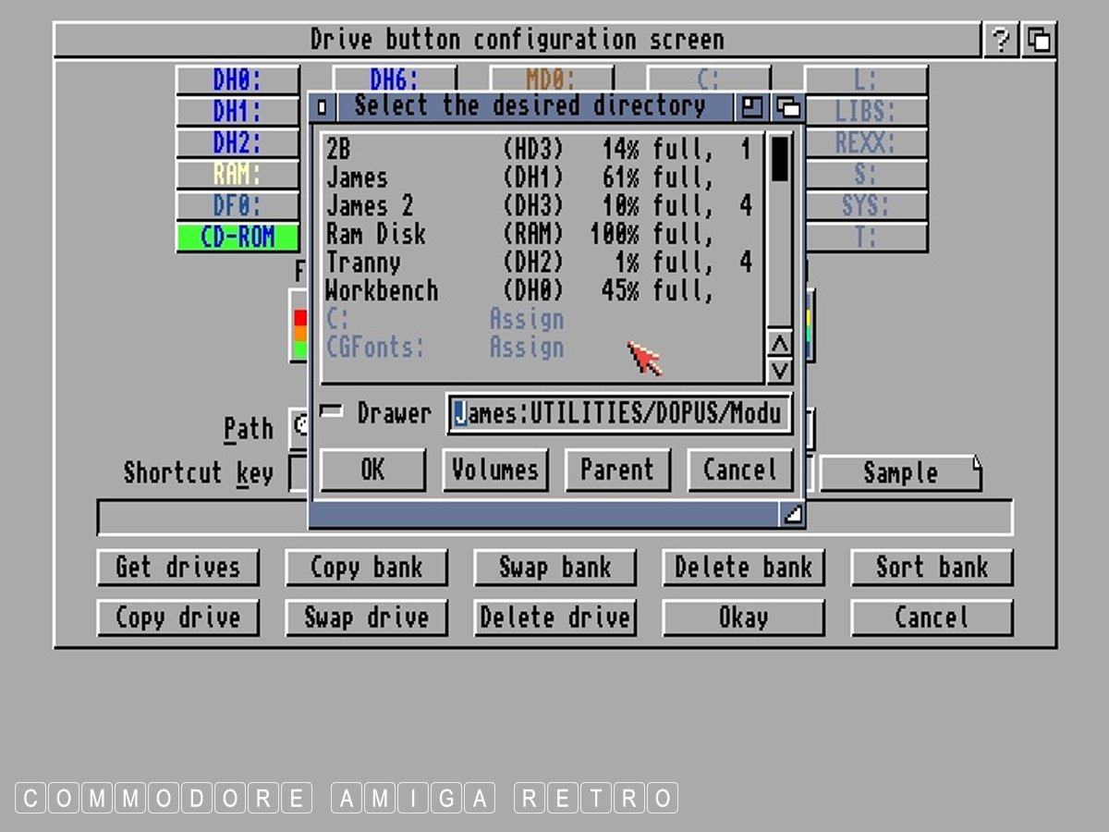This screenshot has height=832, width=1109.
Task: Toggle the Drawer checkbox gadget
Action: click(331, 411)
